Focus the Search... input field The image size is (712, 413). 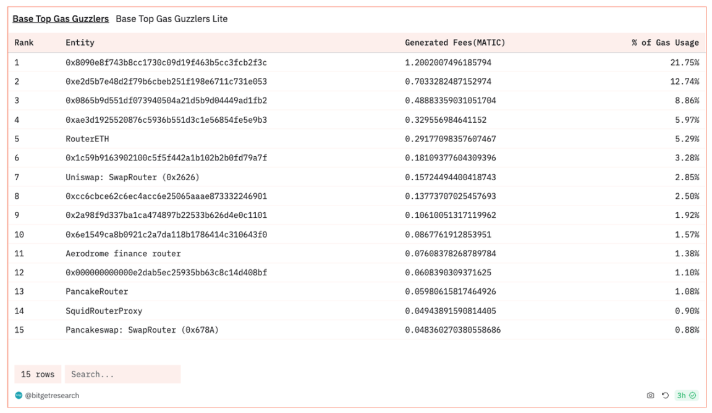point(122,374)
